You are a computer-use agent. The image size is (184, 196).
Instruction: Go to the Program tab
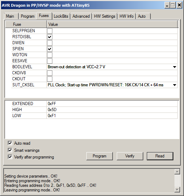[28, 16]
